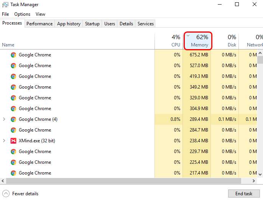
Task: Click the Chrome icon in the 217.4 MB row
Action: (x=13, y=173)
